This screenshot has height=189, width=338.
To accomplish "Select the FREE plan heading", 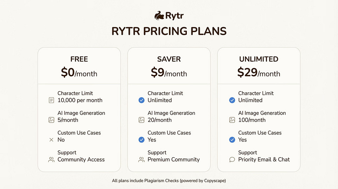I will click(79, 59).
